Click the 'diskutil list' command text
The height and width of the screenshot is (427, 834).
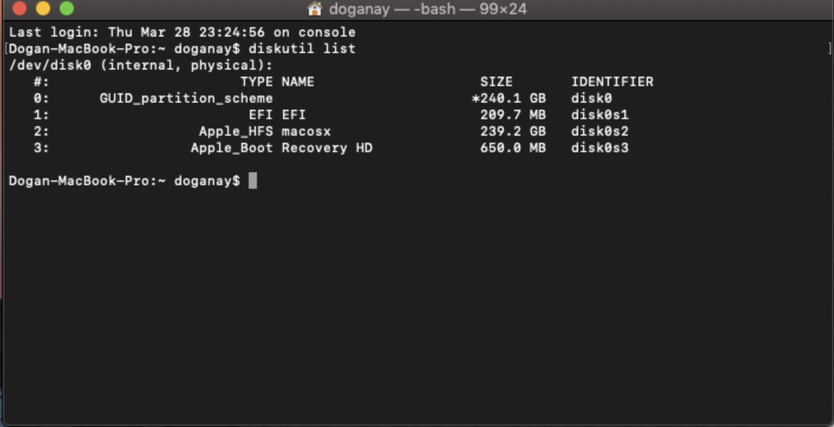point(302,48)
